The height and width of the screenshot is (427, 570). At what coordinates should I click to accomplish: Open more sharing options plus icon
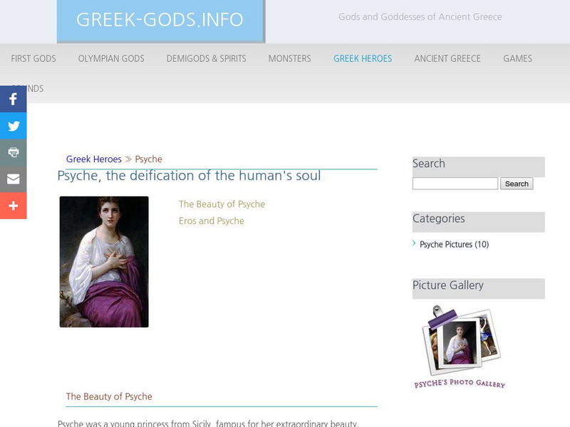tap(13, 206)
